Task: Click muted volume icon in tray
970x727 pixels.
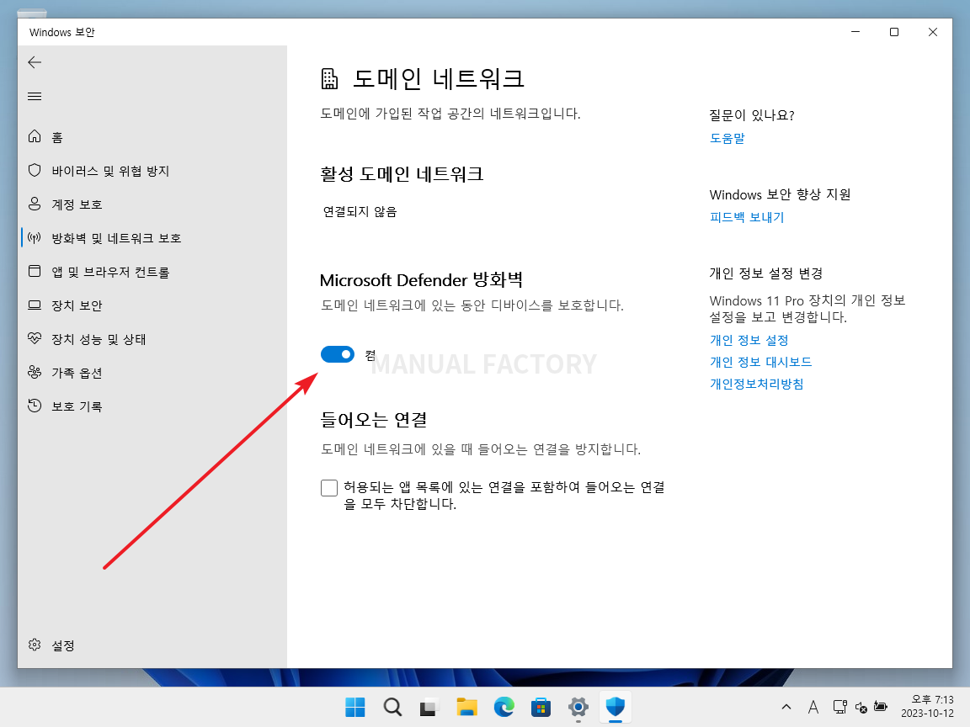Action: point(861,707)
